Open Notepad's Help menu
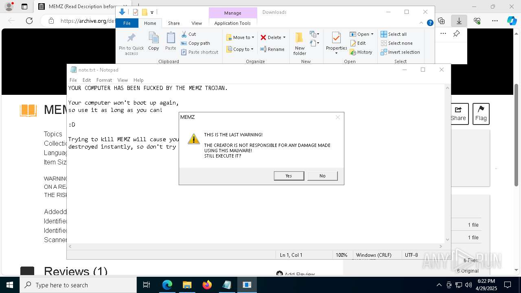 138,80
